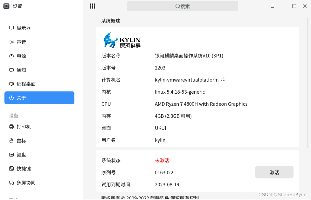Click the multi-screen icon beside 多屏协同

[x=11, y=183]
